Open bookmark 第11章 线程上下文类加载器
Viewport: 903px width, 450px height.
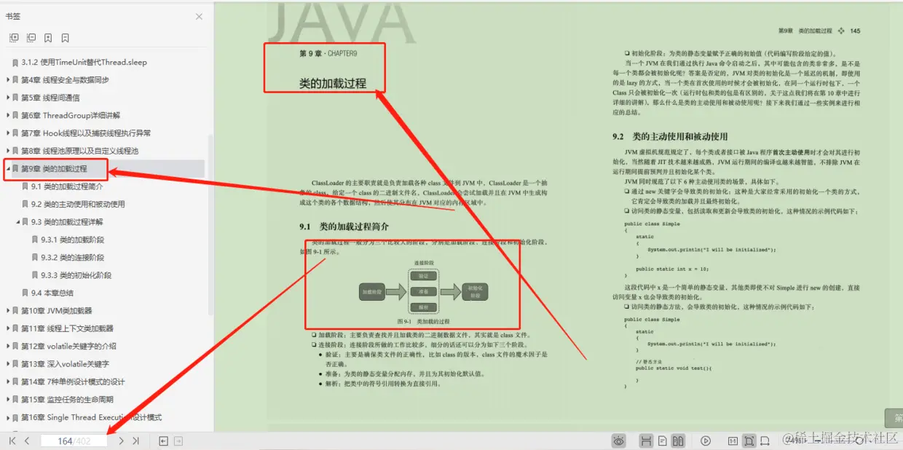[x=67, y=328]
